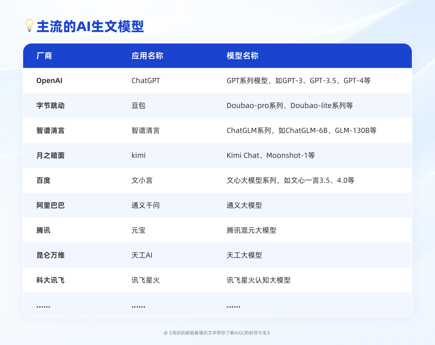Select the 月之暗面 vendor cell
The width and height of the screenshot is (435, 345).
click(50, 156)
